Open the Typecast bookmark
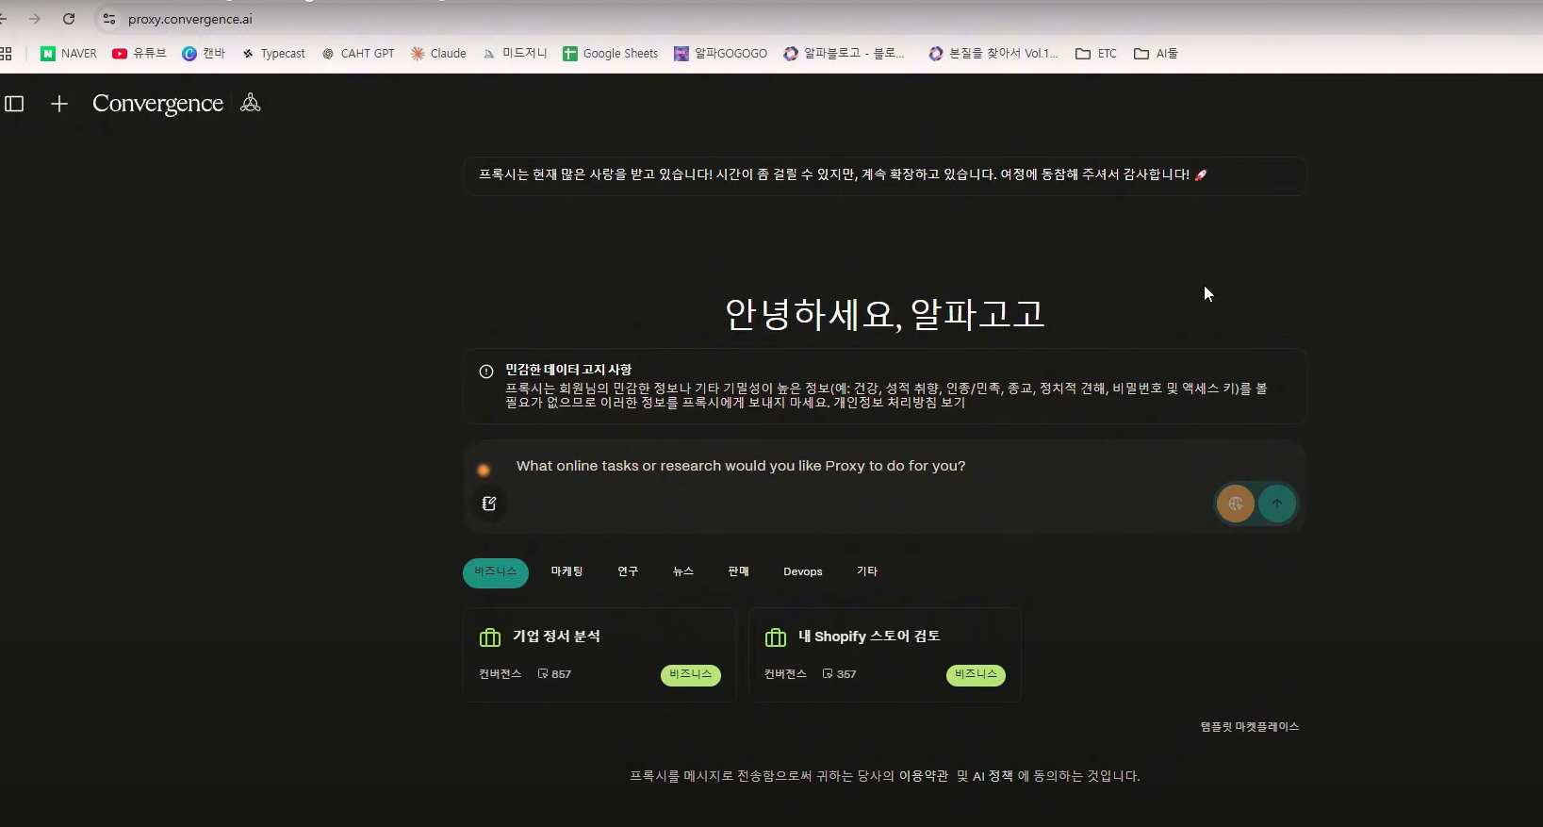This screenshot has width=1543, height=827. pyautogui.click(x=273, y=54)
